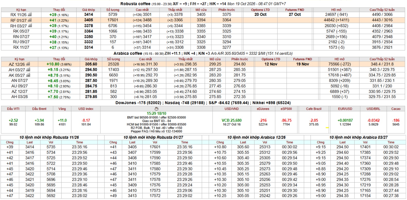Screen dimensions: 407x200
Task: Select the RX 11/27 contract label
Action: [x=21, y=47]
